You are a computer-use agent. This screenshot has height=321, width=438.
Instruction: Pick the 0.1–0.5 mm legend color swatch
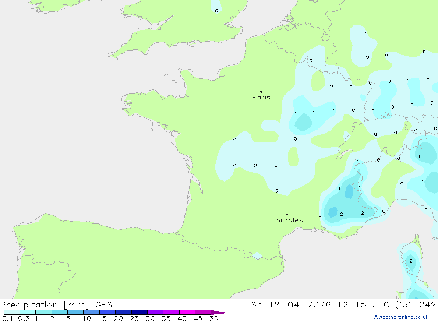click(12, 312)
